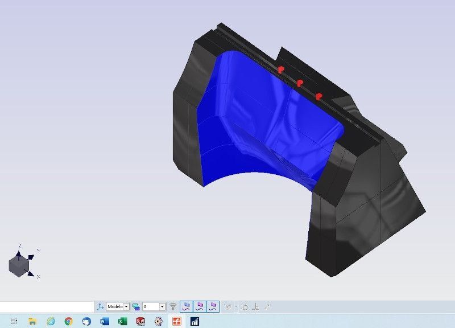Click the middle red pin on the model
455x328 pixels.
tap(300, 83)
